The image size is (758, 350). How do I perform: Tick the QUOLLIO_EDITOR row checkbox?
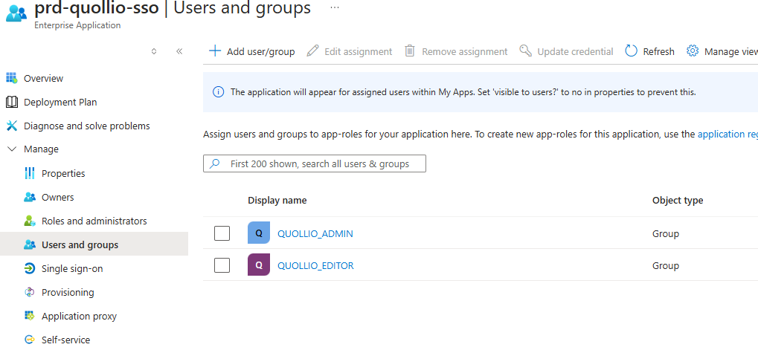222,265
